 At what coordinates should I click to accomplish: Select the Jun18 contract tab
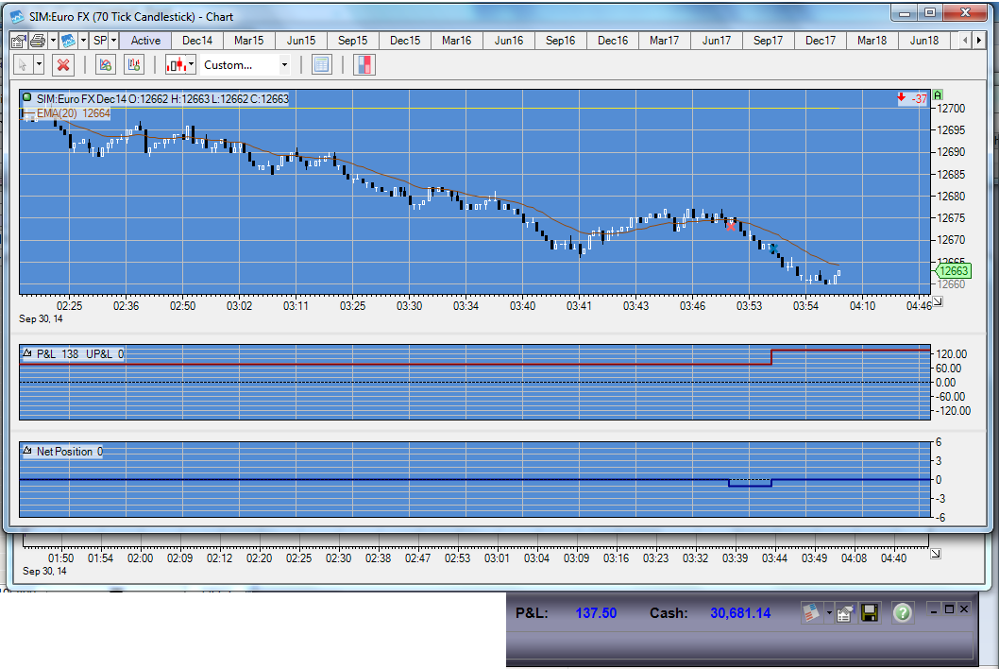(x=924, y=41)
